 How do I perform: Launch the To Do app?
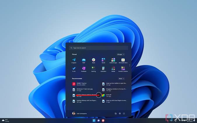pos(74,69)
